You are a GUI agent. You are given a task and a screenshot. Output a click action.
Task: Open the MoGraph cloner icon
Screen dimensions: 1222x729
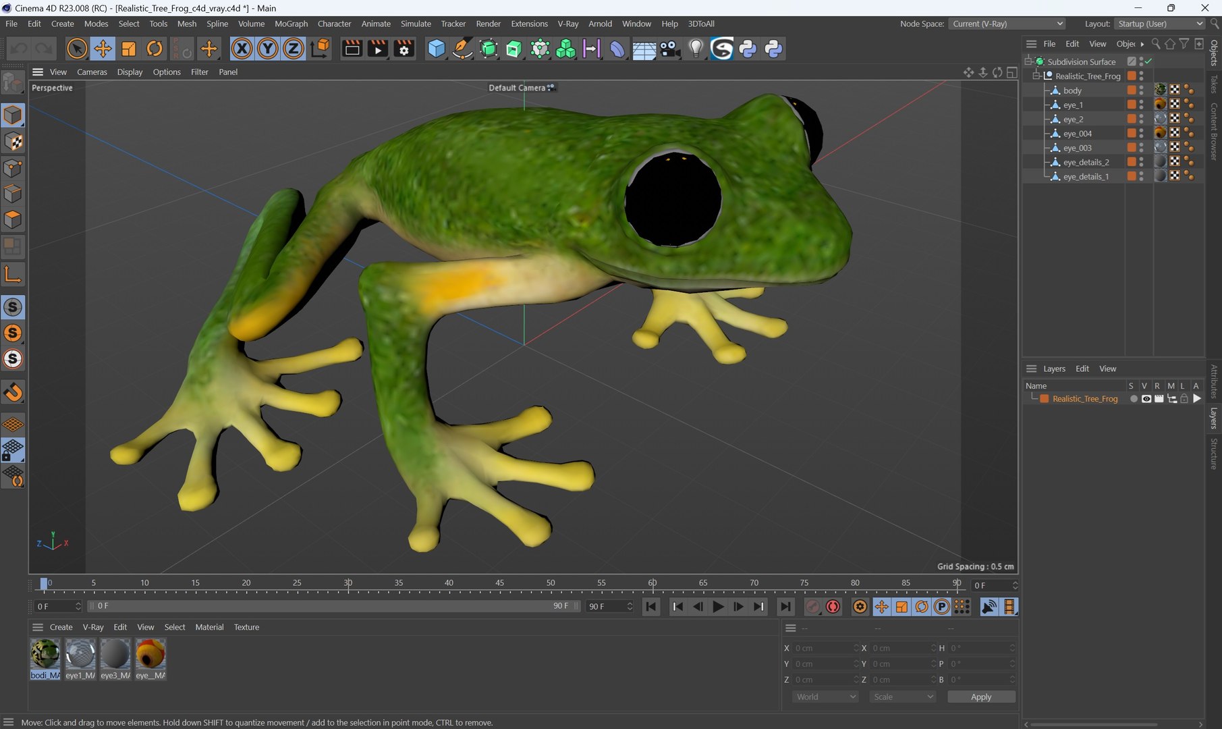tap(565, 49)
